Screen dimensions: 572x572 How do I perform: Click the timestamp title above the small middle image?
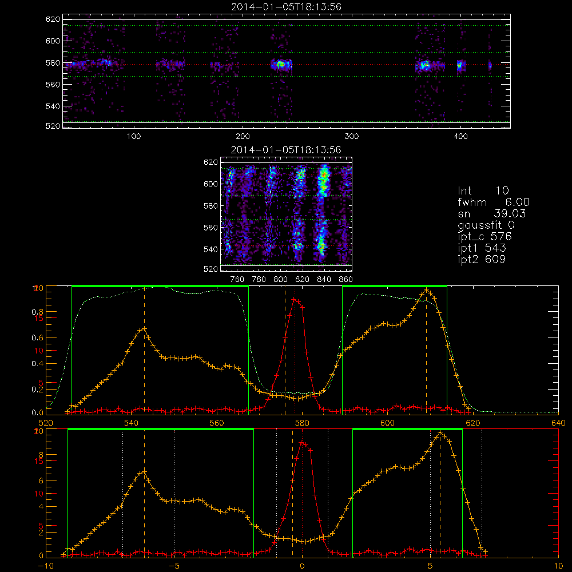click(286, 150)
